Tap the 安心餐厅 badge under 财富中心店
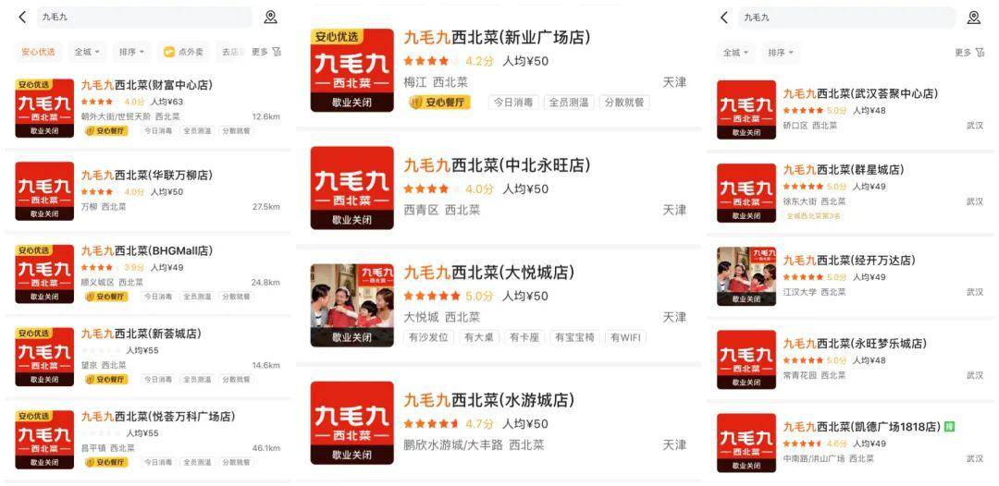 click(106, 131)
